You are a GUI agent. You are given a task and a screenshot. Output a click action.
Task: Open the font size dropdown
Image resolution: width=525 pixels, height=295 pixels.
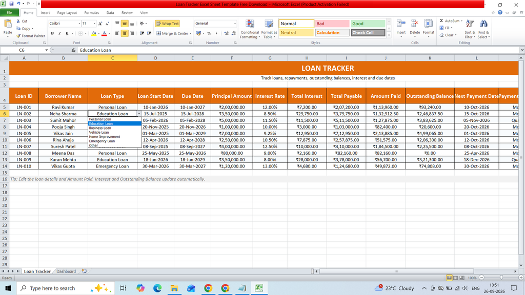[x=94, y=24]
